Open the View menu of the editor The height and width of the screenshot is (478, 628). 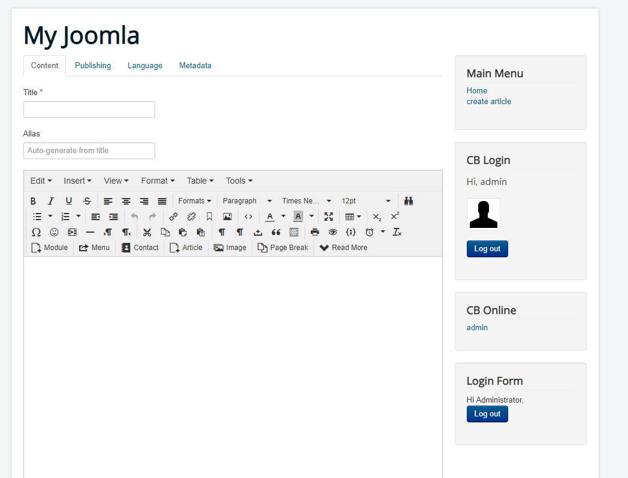[116, 181]
